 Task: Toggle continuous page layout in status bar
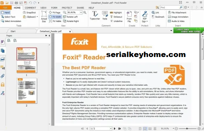(x=145, y=129)
